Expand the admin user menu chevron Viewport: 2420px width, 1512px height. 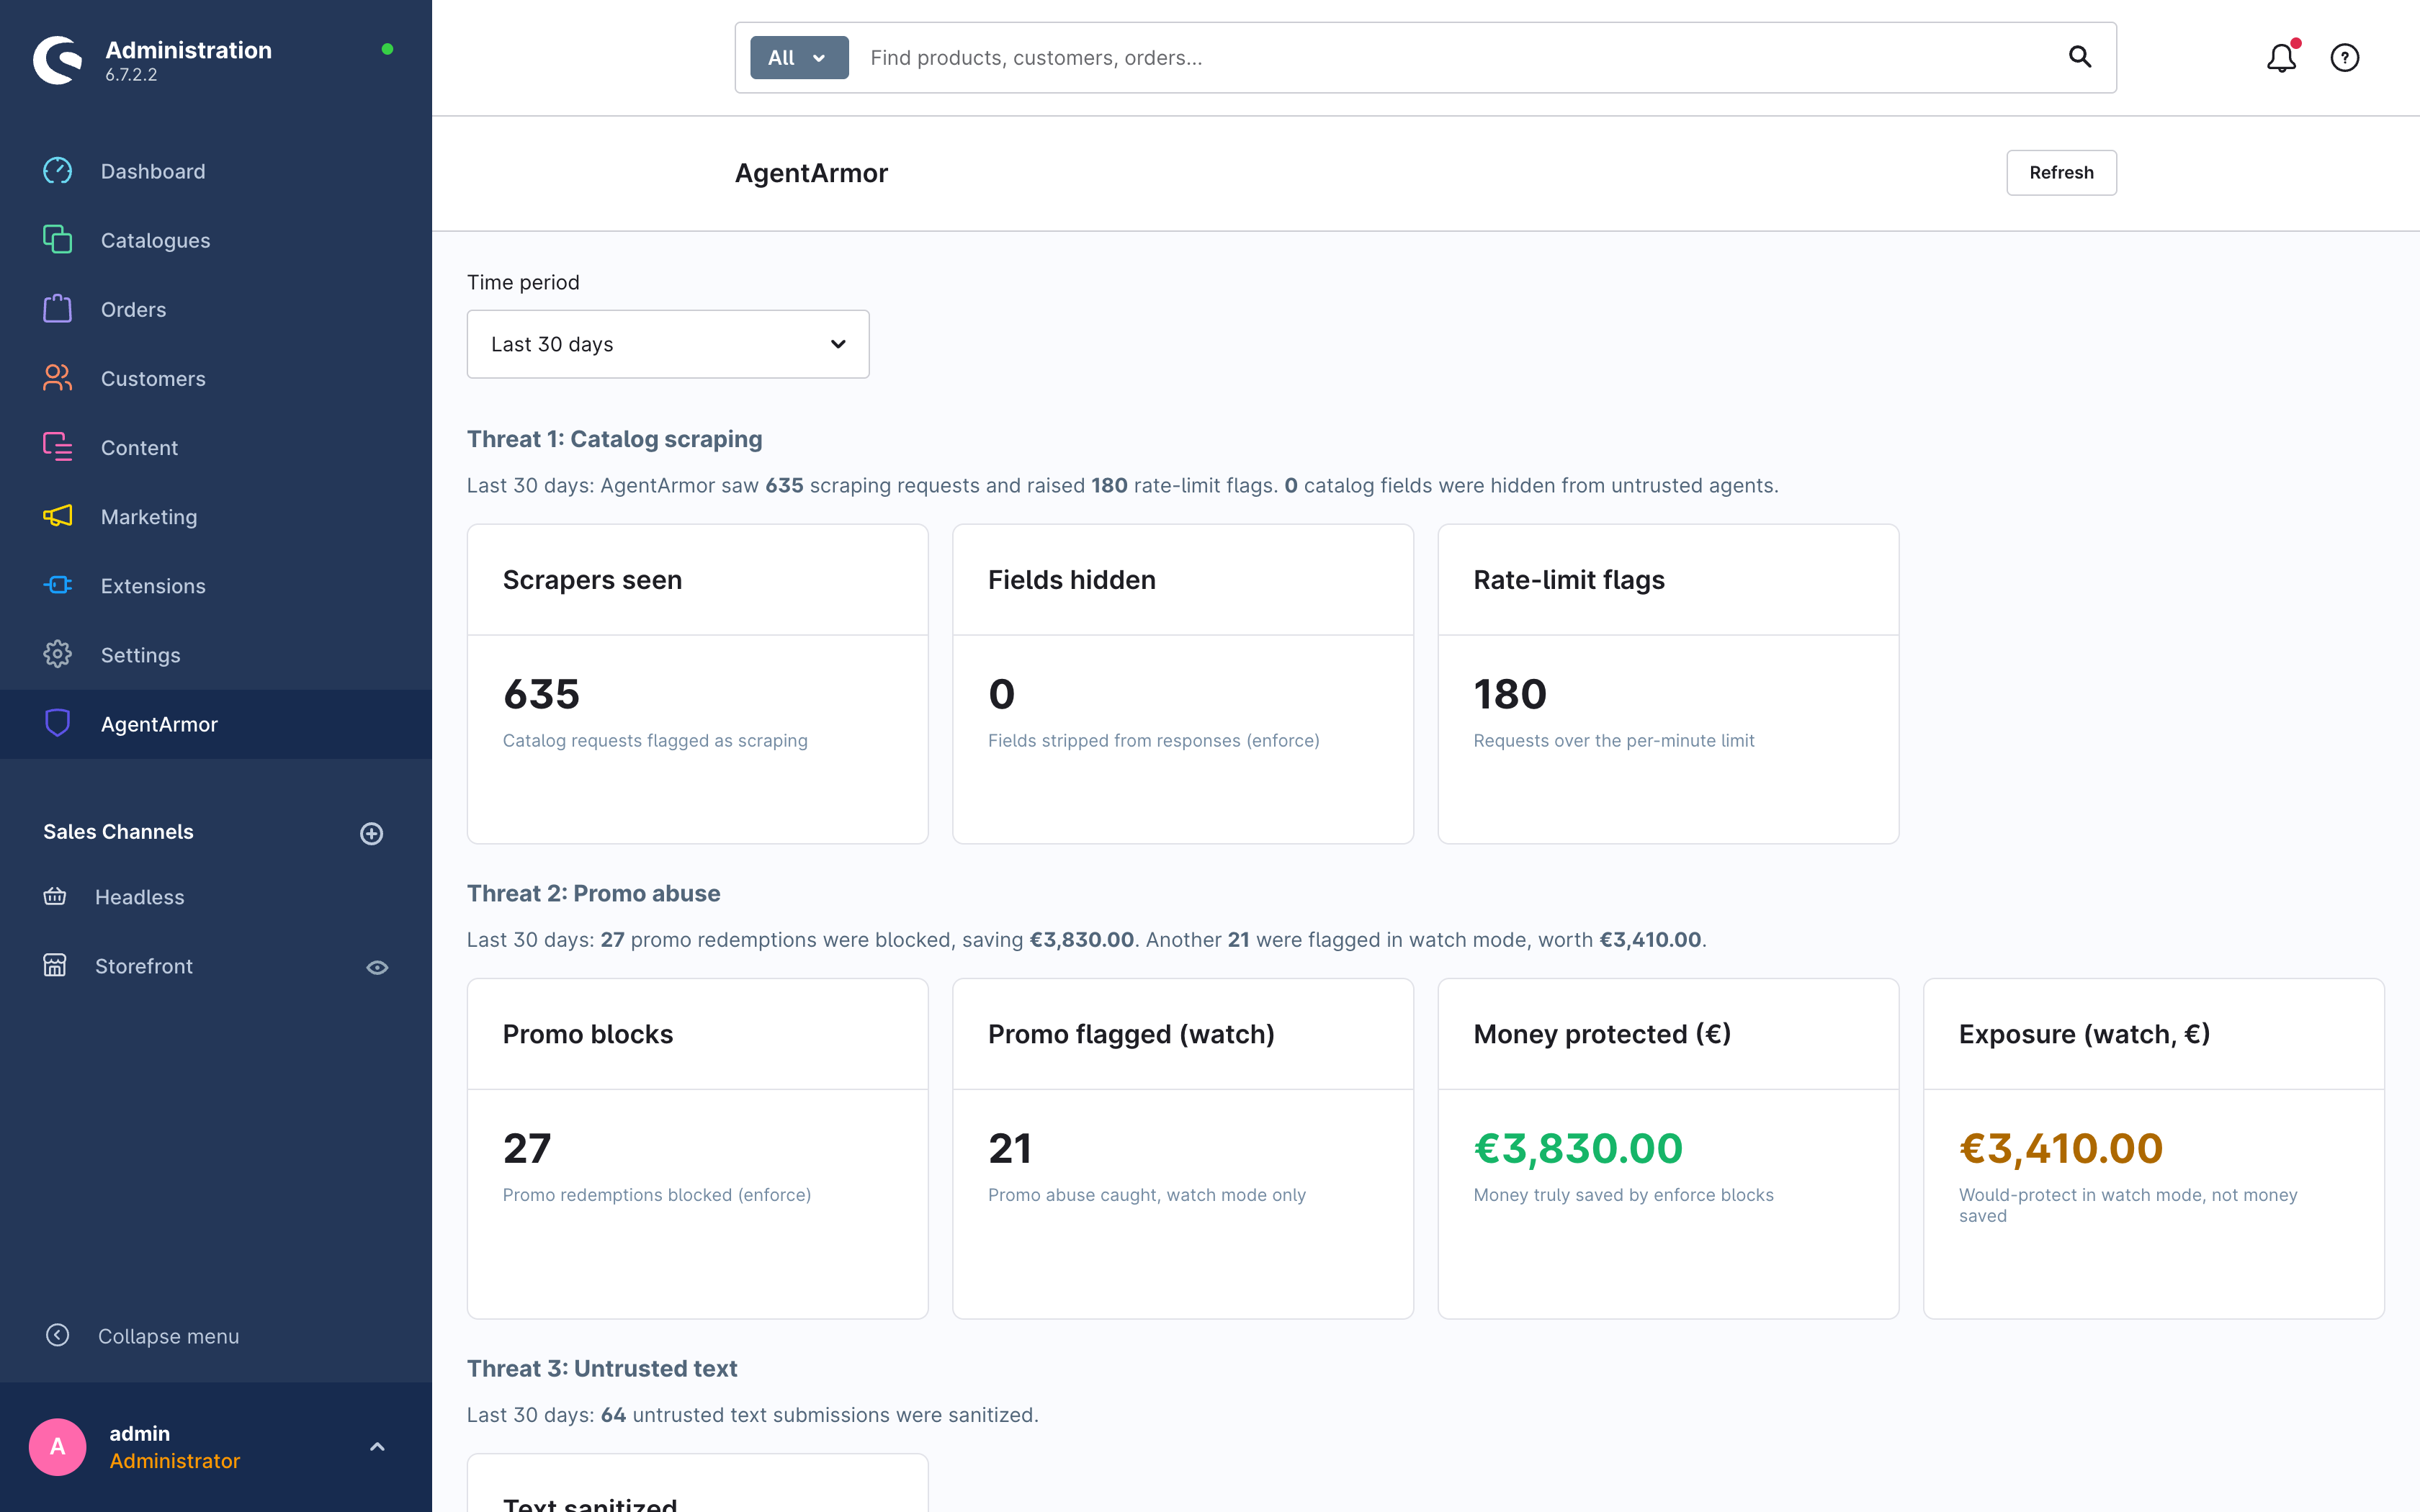click(377, 1447)
